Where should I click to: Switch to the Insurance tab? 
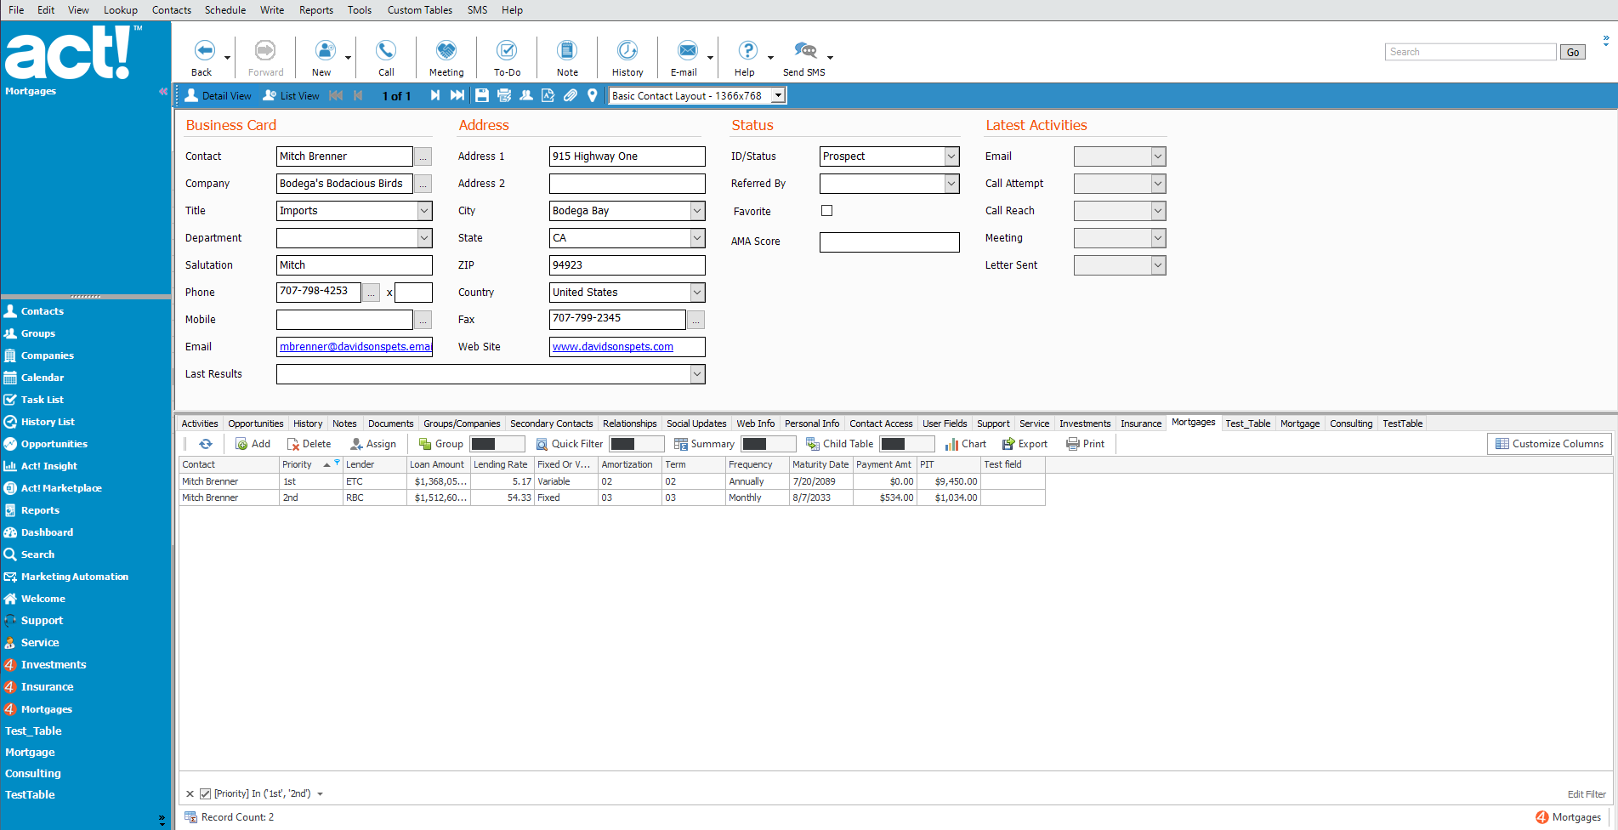(x=1141, y=424)
